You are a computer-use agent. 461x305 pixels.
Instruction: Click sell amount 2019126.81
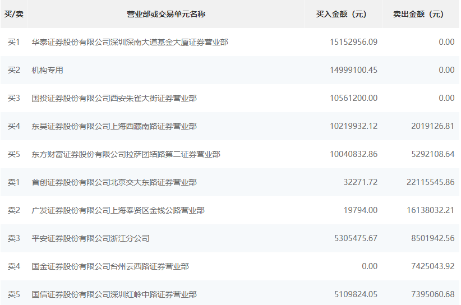pyautogui.click(x=433, y=126)
